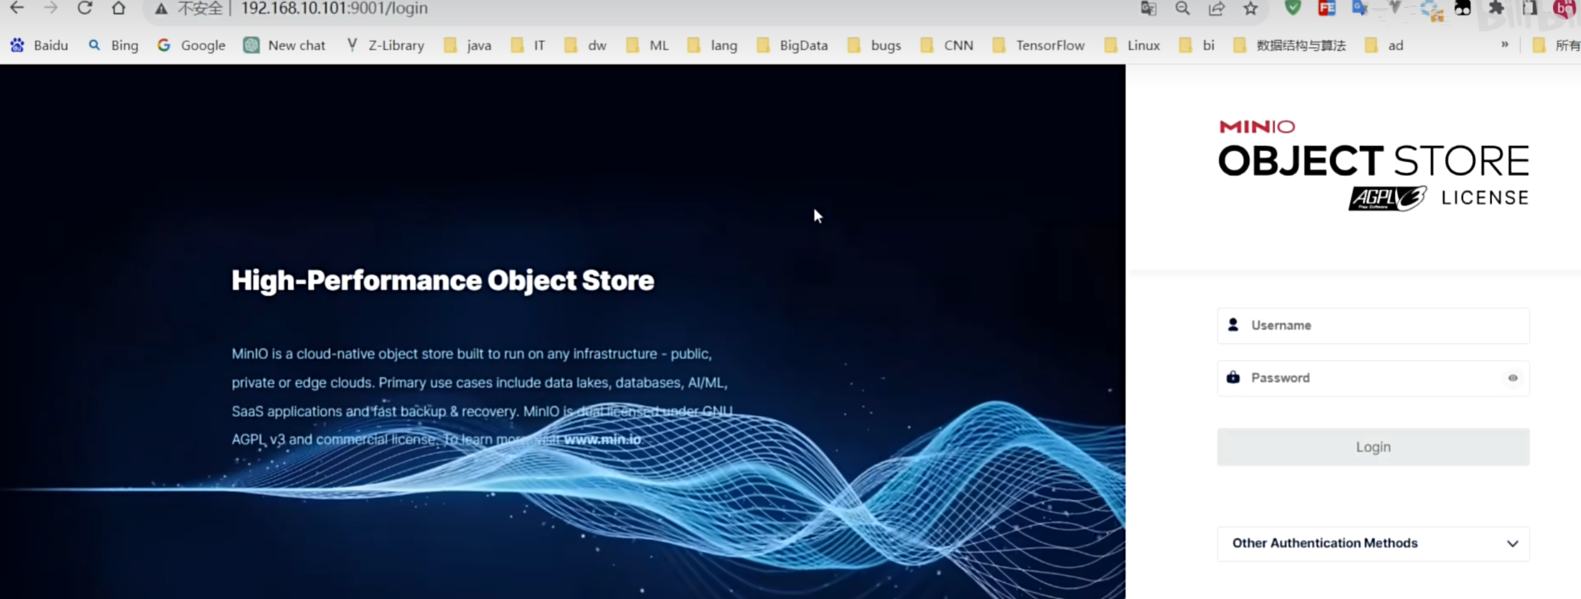The image size is (1581, 599).
Task: Open the green shield ad-blocker extension
Action: coord(1292,8)
